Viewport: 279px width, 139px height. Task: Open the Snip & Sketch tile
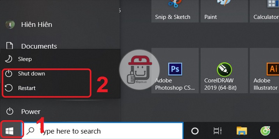175,11
